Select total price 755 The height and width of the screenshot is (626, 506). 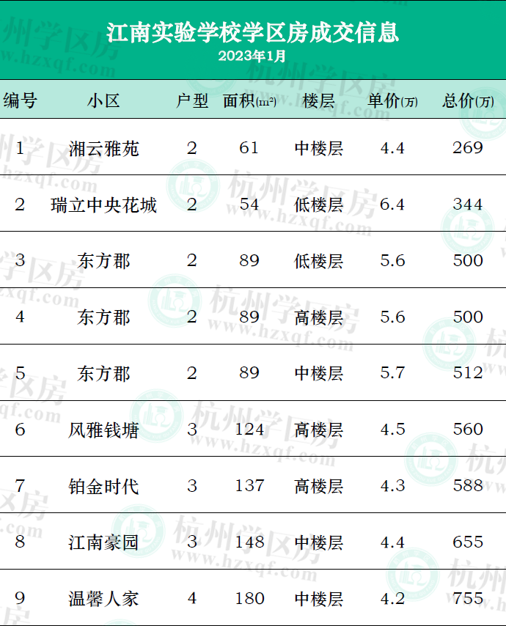pyautogui.click(x=468, y=598)
